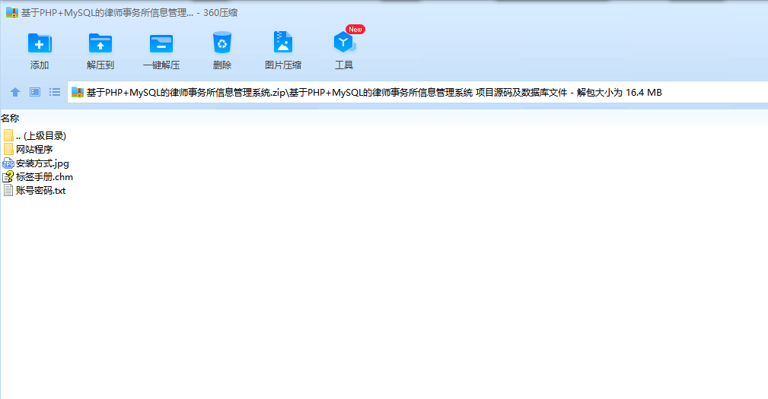The height and width of the screenshot is (399, 768).
Task: Click the 名称 column header
Action: click(x=11, y=119)
